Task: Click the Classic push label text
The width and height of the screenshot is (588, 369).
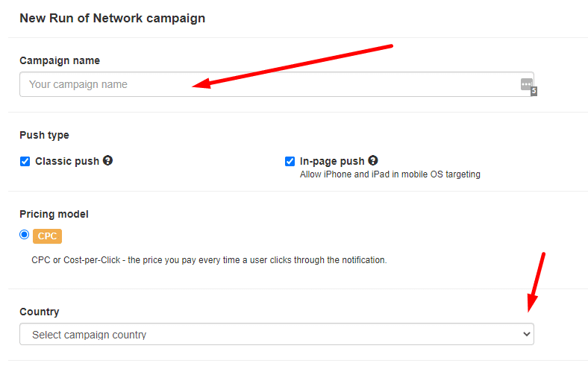Action: pos(67,161)
